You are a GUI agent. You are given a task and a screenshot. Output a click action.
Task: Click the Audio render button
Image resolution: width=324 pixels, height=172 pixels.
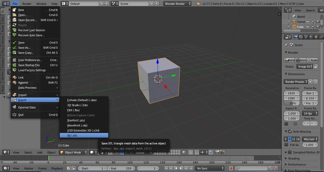[x=312, y=60]
